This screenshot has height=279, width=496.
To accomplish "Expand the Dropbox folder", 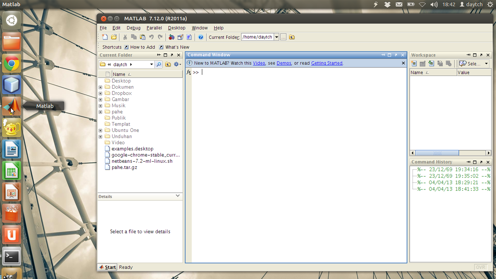I will tap(100, 93).
